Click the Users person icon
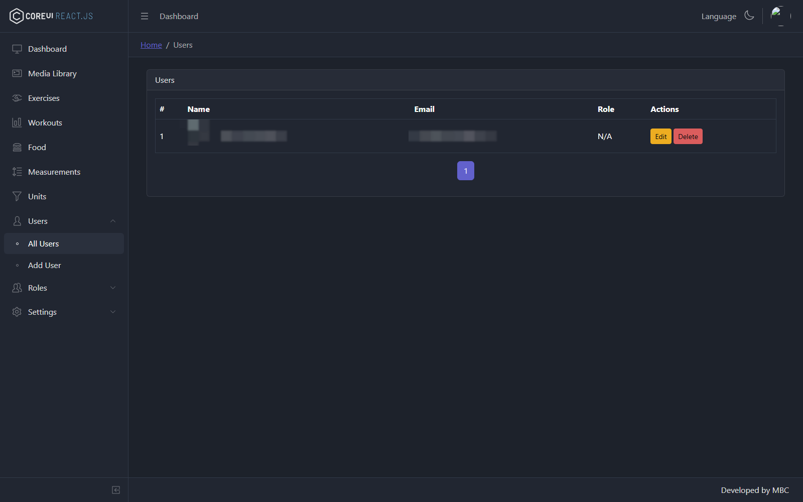The height and width of the screenshot is (502, 803). click(17, 221)
